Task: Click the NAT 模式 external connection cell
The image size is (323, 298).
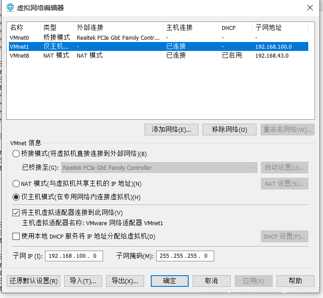Action: tap(90, 55)
